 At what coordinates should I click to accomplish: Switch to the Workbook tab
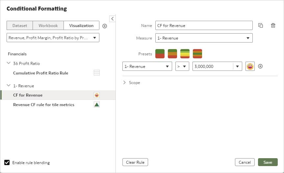48,25
